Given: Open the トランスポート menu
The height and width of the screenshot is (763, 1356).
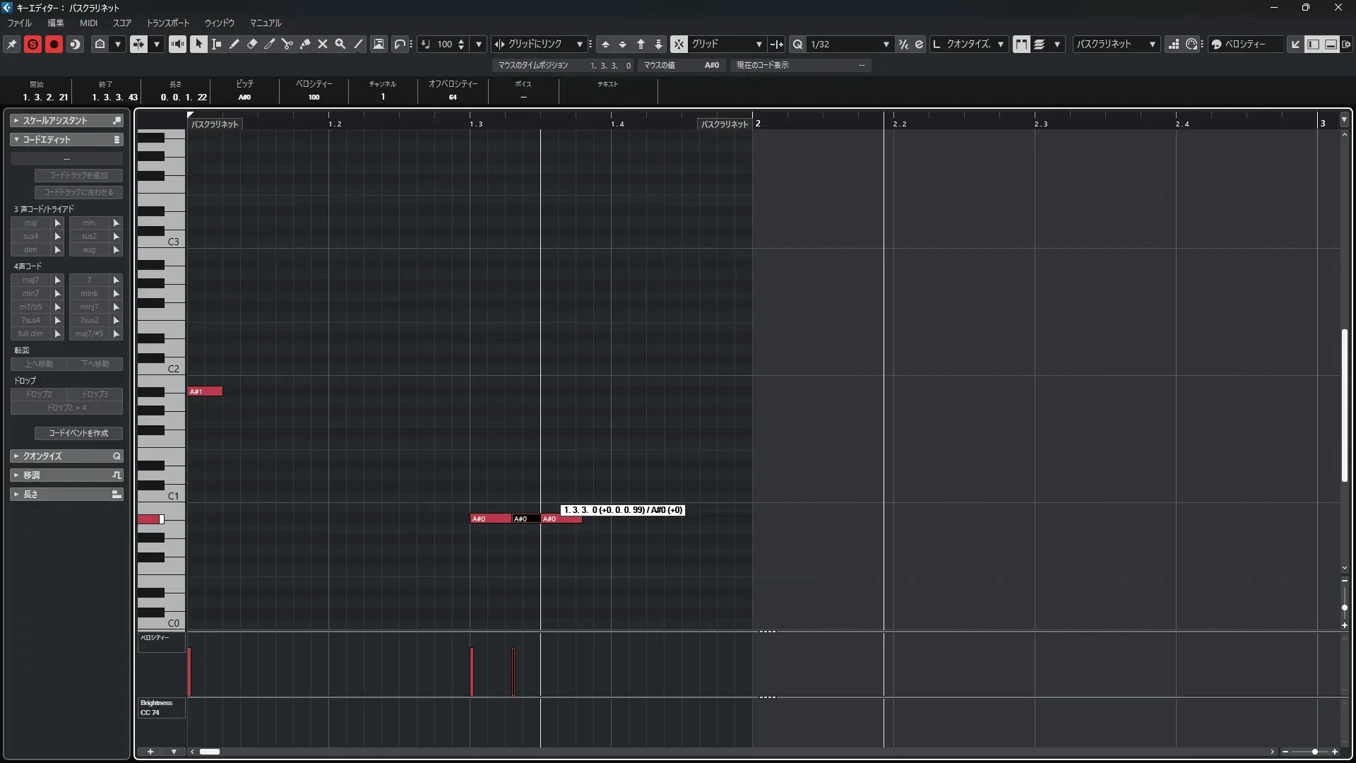Looking at the screenshot, I should [x=167, y=23].
